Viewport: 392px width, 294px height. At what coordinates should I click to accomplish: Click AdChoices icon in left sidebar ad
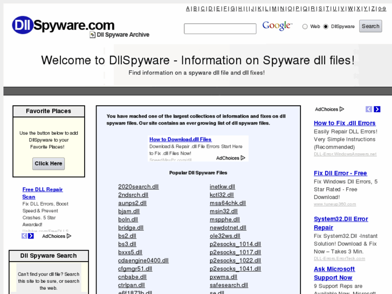69,236
